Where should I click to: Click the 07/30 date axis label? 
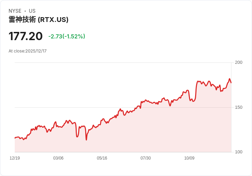click(146, 158)
